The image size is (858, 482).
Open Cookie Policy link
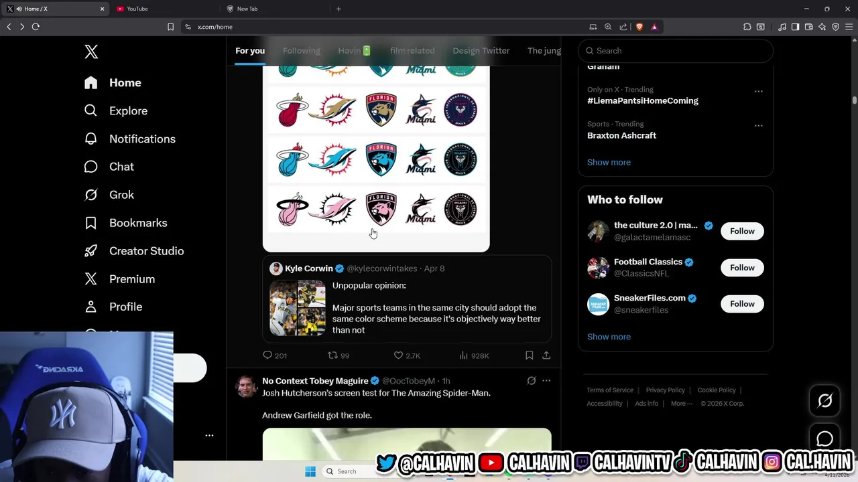point(717,390)
